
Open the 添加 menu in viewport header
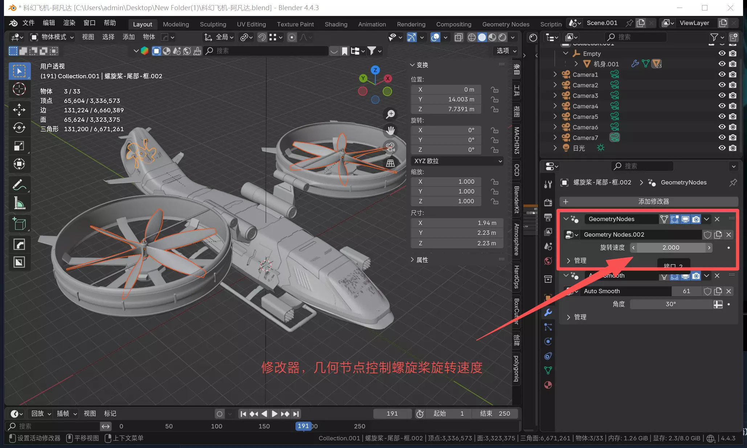pos(128,37)
